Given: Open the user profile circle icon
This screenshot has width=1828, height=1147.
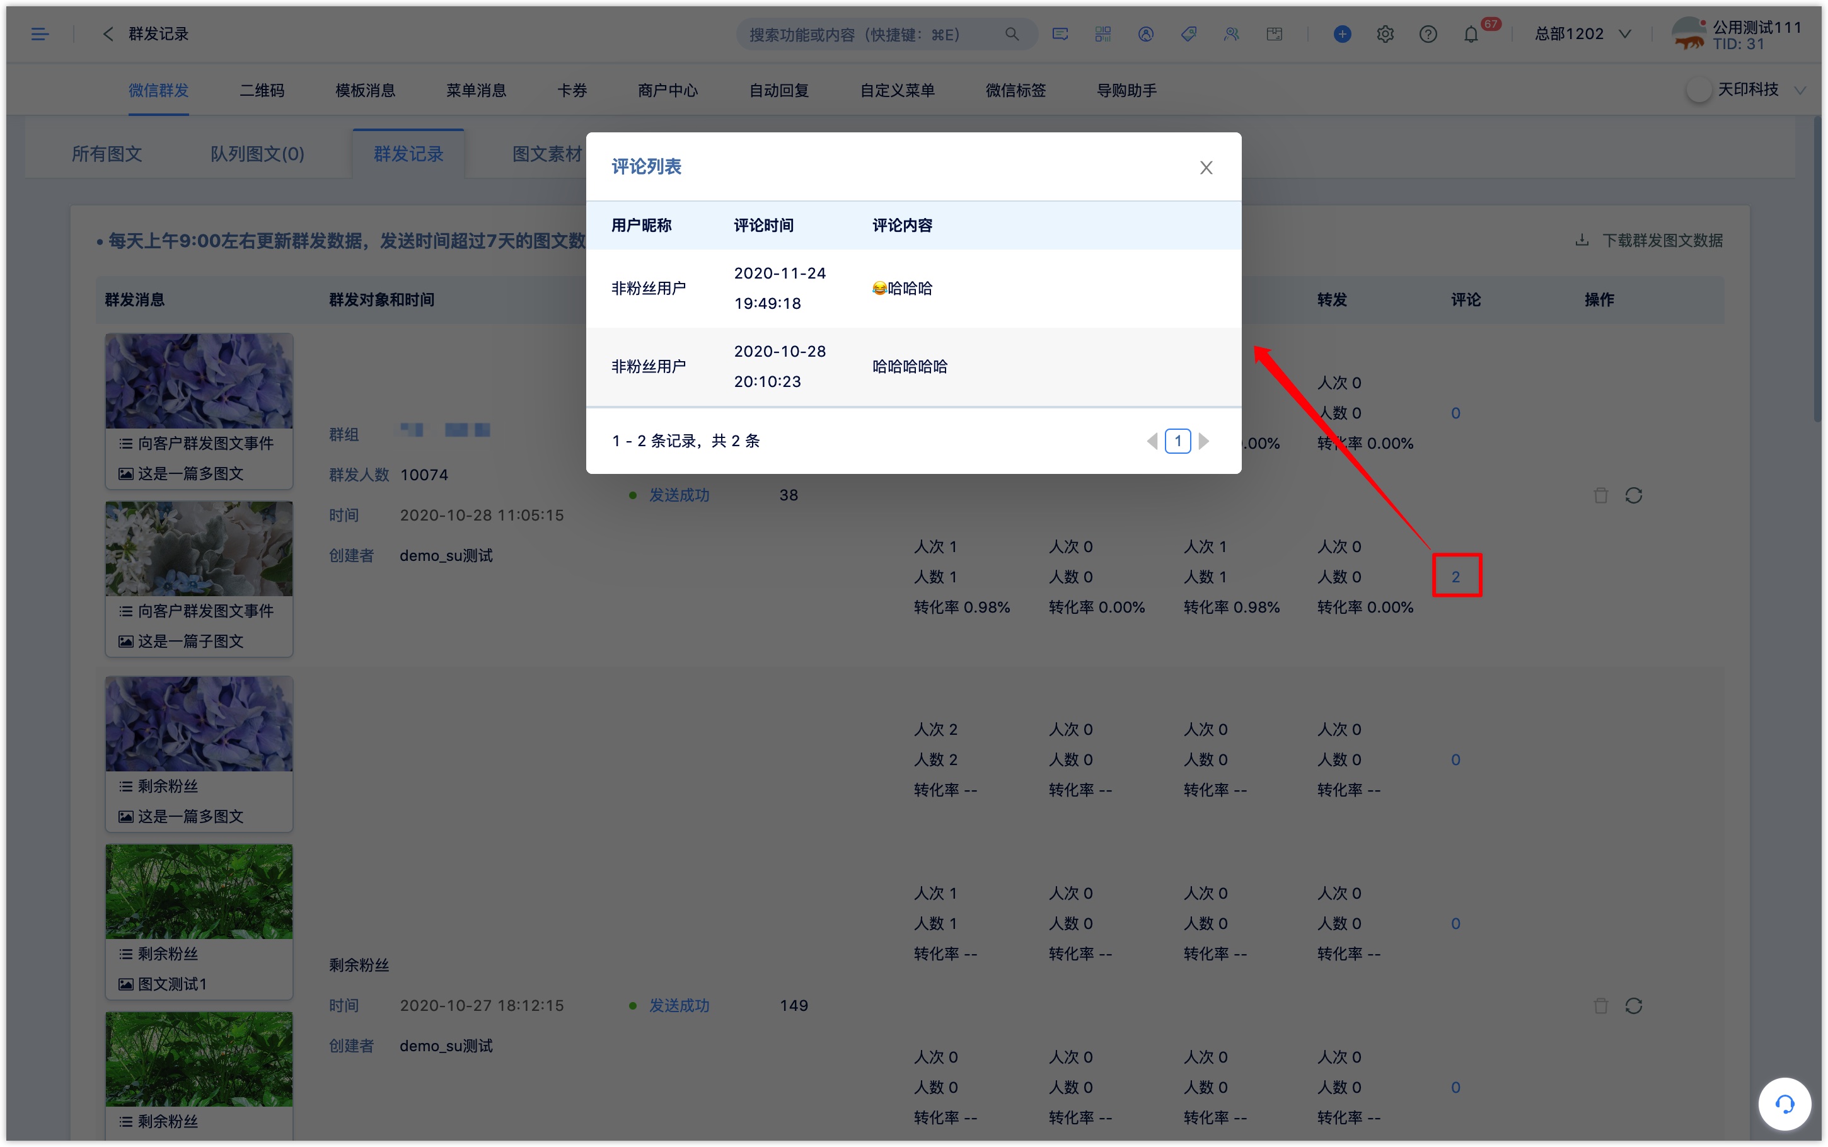Looking at the screenshot, I should [x=1146, y=34].
